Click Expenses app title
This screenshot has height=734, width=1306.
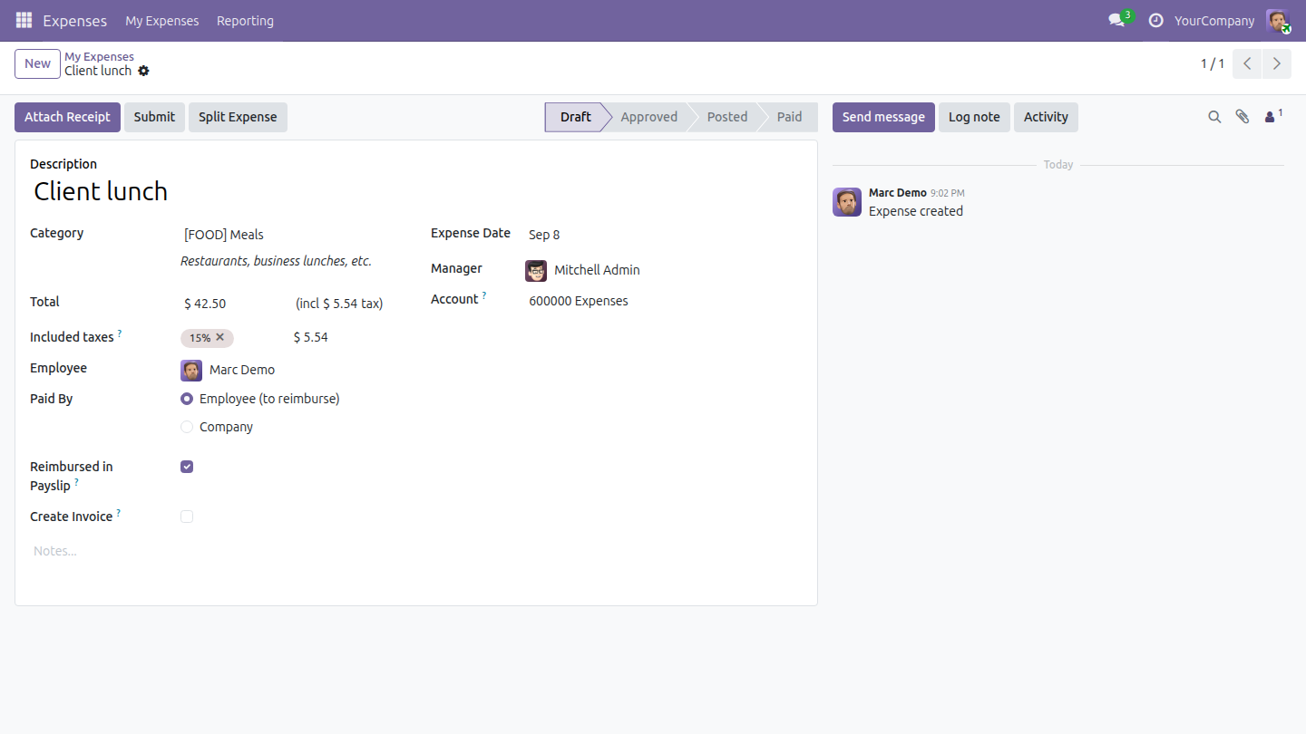pyautogui.click(x=74, y=20)
